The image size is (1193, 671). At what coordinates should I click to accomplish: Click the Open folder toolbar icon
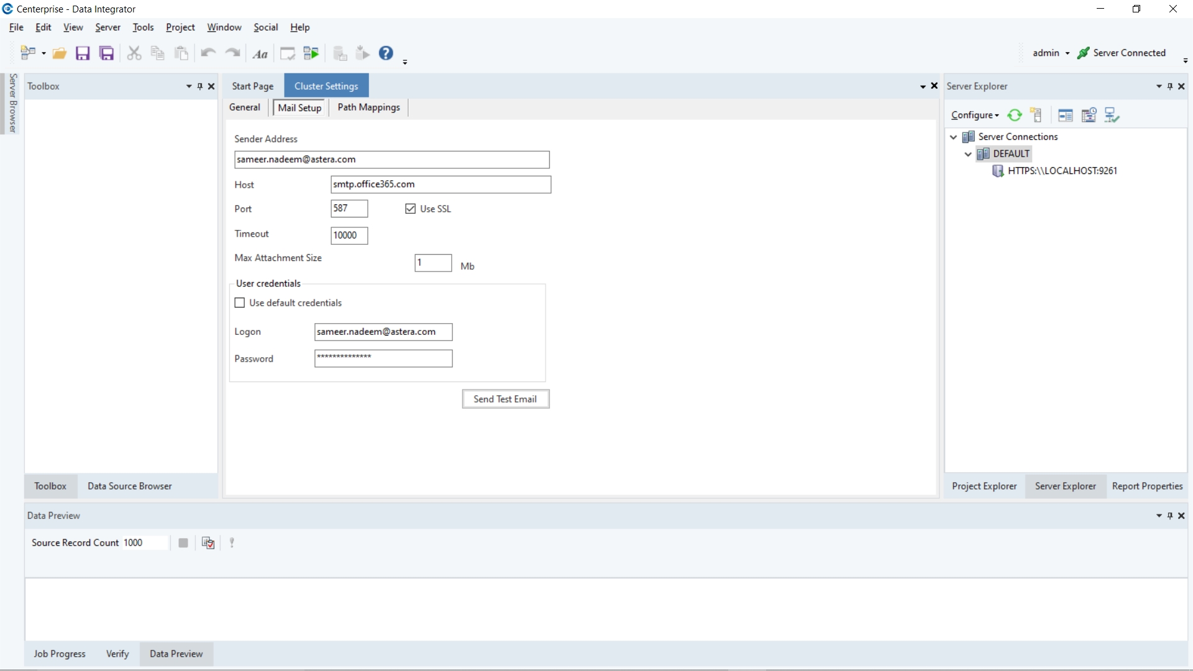59,53
